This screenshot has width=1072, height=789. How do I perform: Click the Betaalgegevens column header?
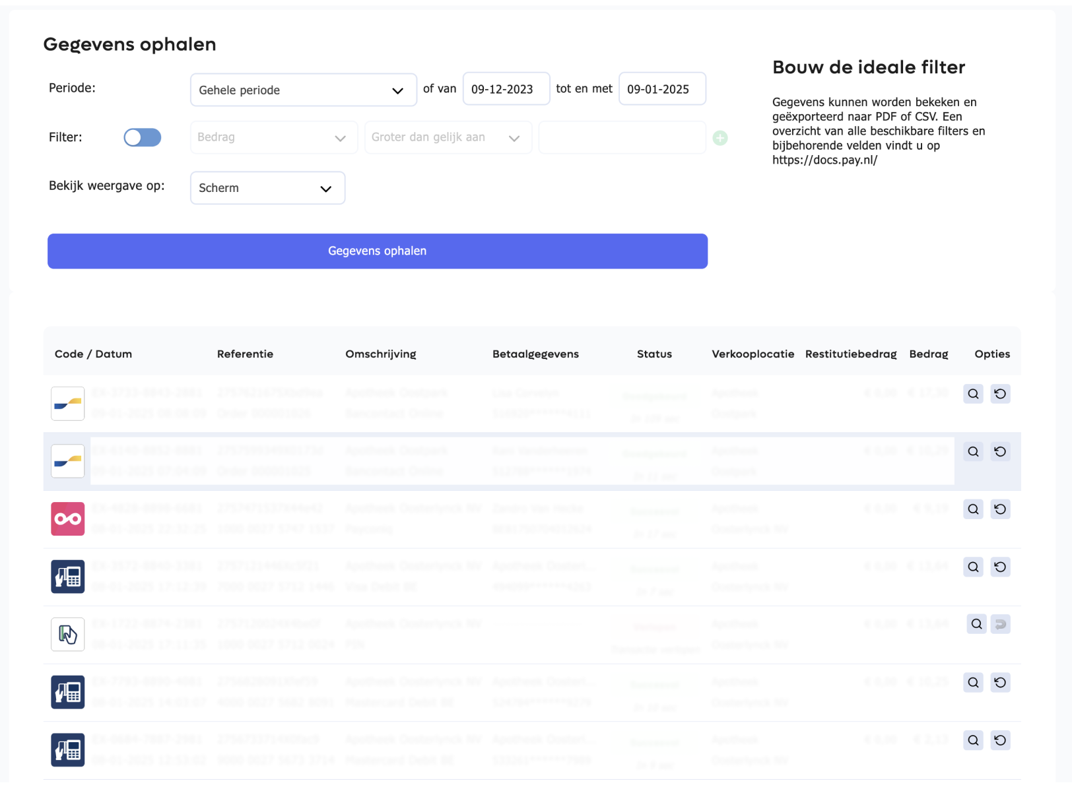[x=535, y=354]
